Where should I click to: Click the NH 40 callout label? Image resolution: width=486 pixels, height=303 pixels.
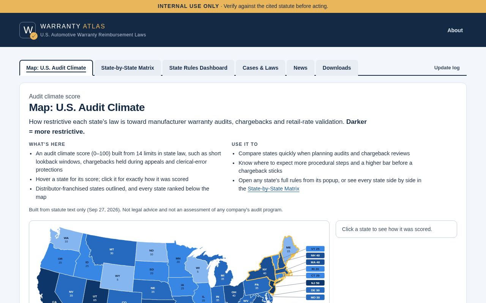tap(315, 255)
